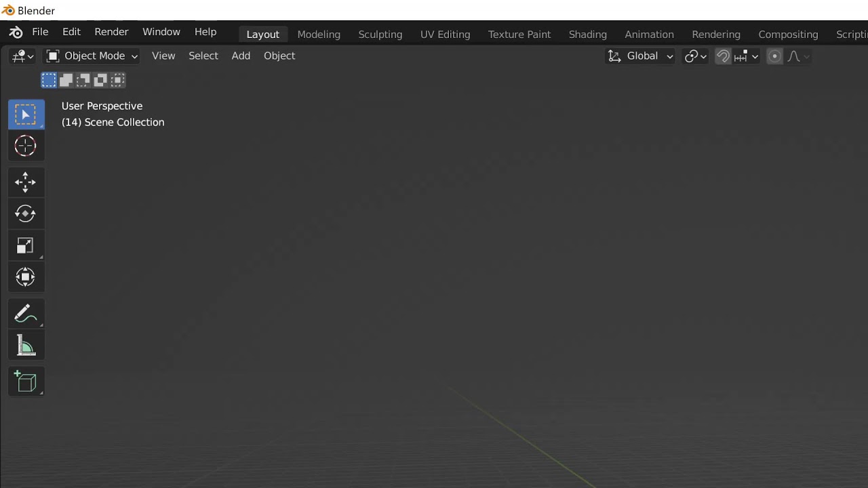Set selection mode to new selection
Image resolution: width=868 pixels, height=488 pixels.
coord(49,81)
